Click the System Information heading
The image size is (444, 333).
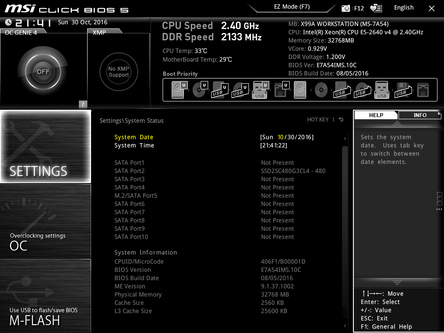pos(146,252)
